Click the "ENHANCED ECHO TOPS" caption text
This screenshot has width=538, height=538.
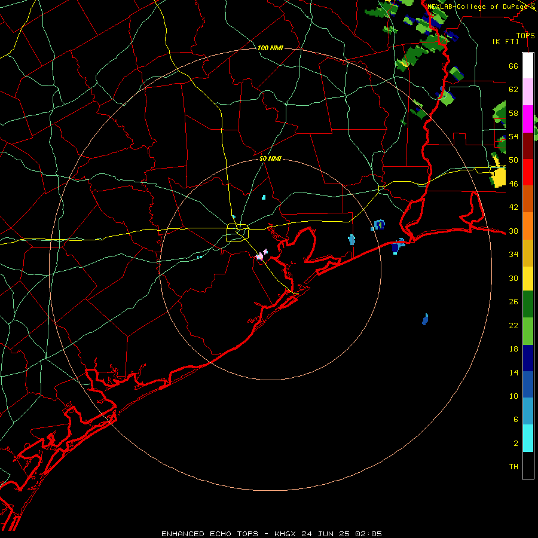coord(210,534)
